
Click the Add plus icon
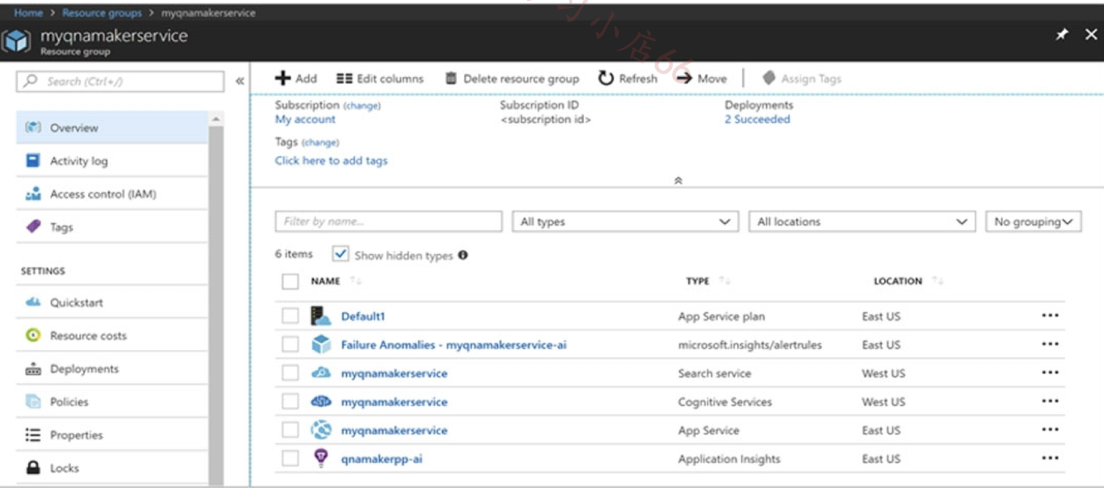tap(283, 79)
